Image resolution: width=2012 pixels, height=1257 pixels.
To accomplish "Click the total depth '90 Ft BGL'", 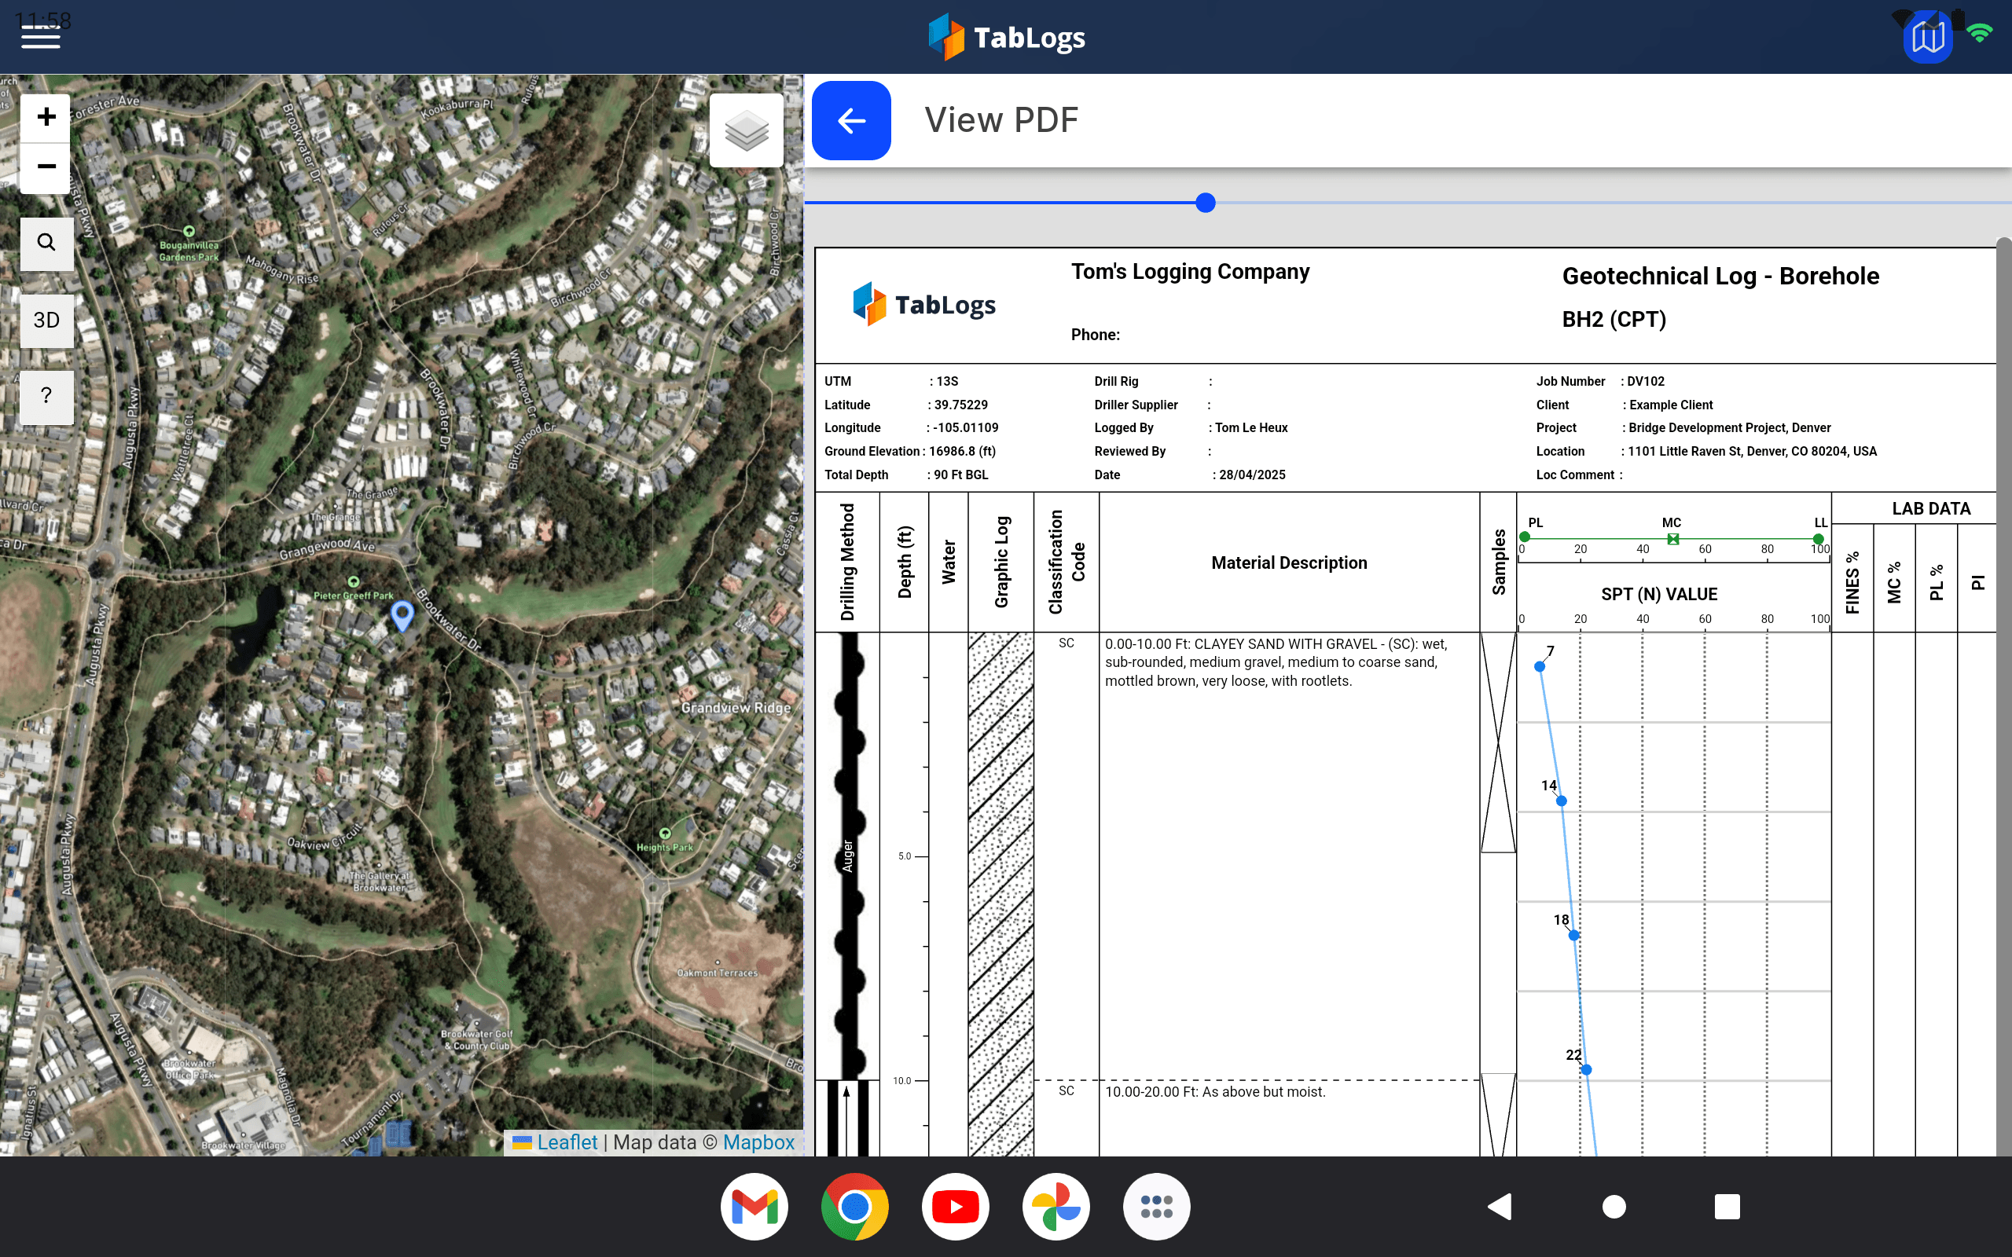I will coord(961,475).
